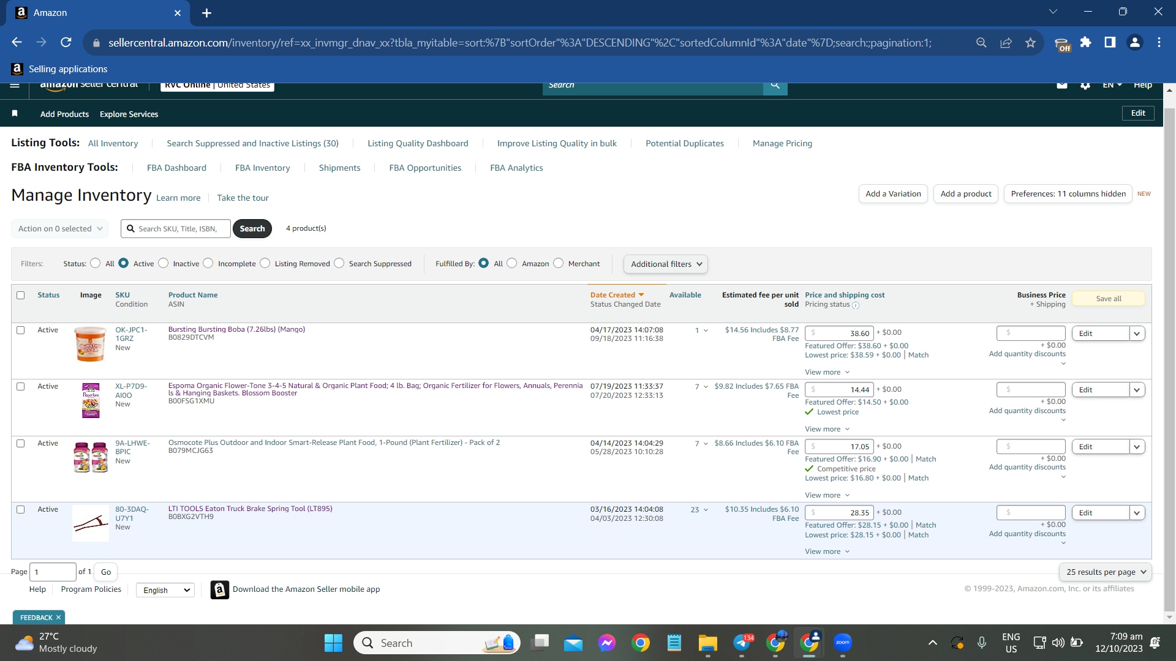The width and height of the screenshot is (1176, 661).
Task: Tick the select-all checkbox in table header
Action: click(20, 295)
